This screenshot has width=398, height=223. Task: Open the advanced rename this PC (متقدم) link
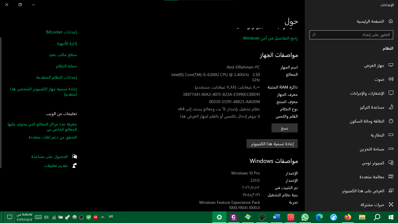43,91
